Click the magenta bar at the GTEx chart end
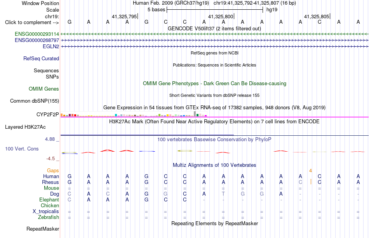The height and width of the screenshot is (238, 369). [206, 116]
